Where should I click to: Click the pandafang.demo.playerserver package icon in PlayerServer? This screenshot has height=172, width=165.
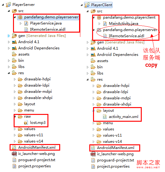coord(20,17)
